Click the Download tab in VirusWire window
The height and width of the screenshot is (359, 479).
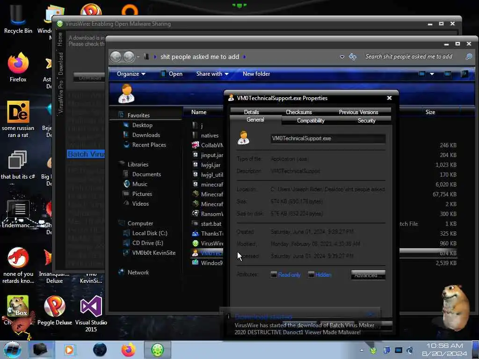tap(60, 64)
